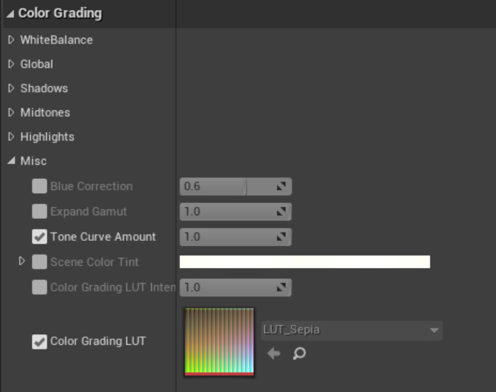
Task: Open the LUT_Sepia asset dropdown
Action: click(x=433, y=331)
